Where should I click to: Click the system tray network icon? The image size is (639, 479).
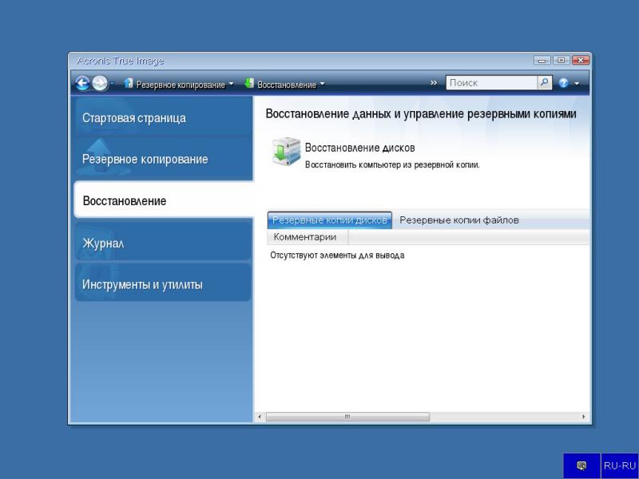click(x=581, y=465)
